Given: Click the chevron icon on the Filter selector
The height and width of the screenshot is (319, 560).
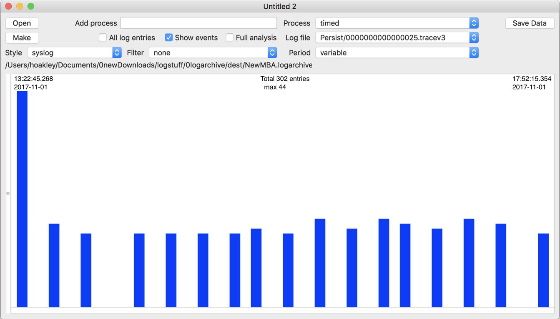Looking at the screenshot, I should point(271,52).
